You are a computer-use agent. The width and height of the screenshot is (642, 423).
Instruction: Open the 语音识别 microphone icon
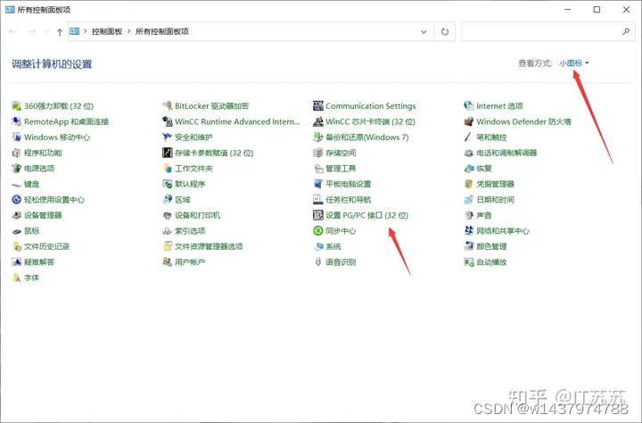(318, 261)
